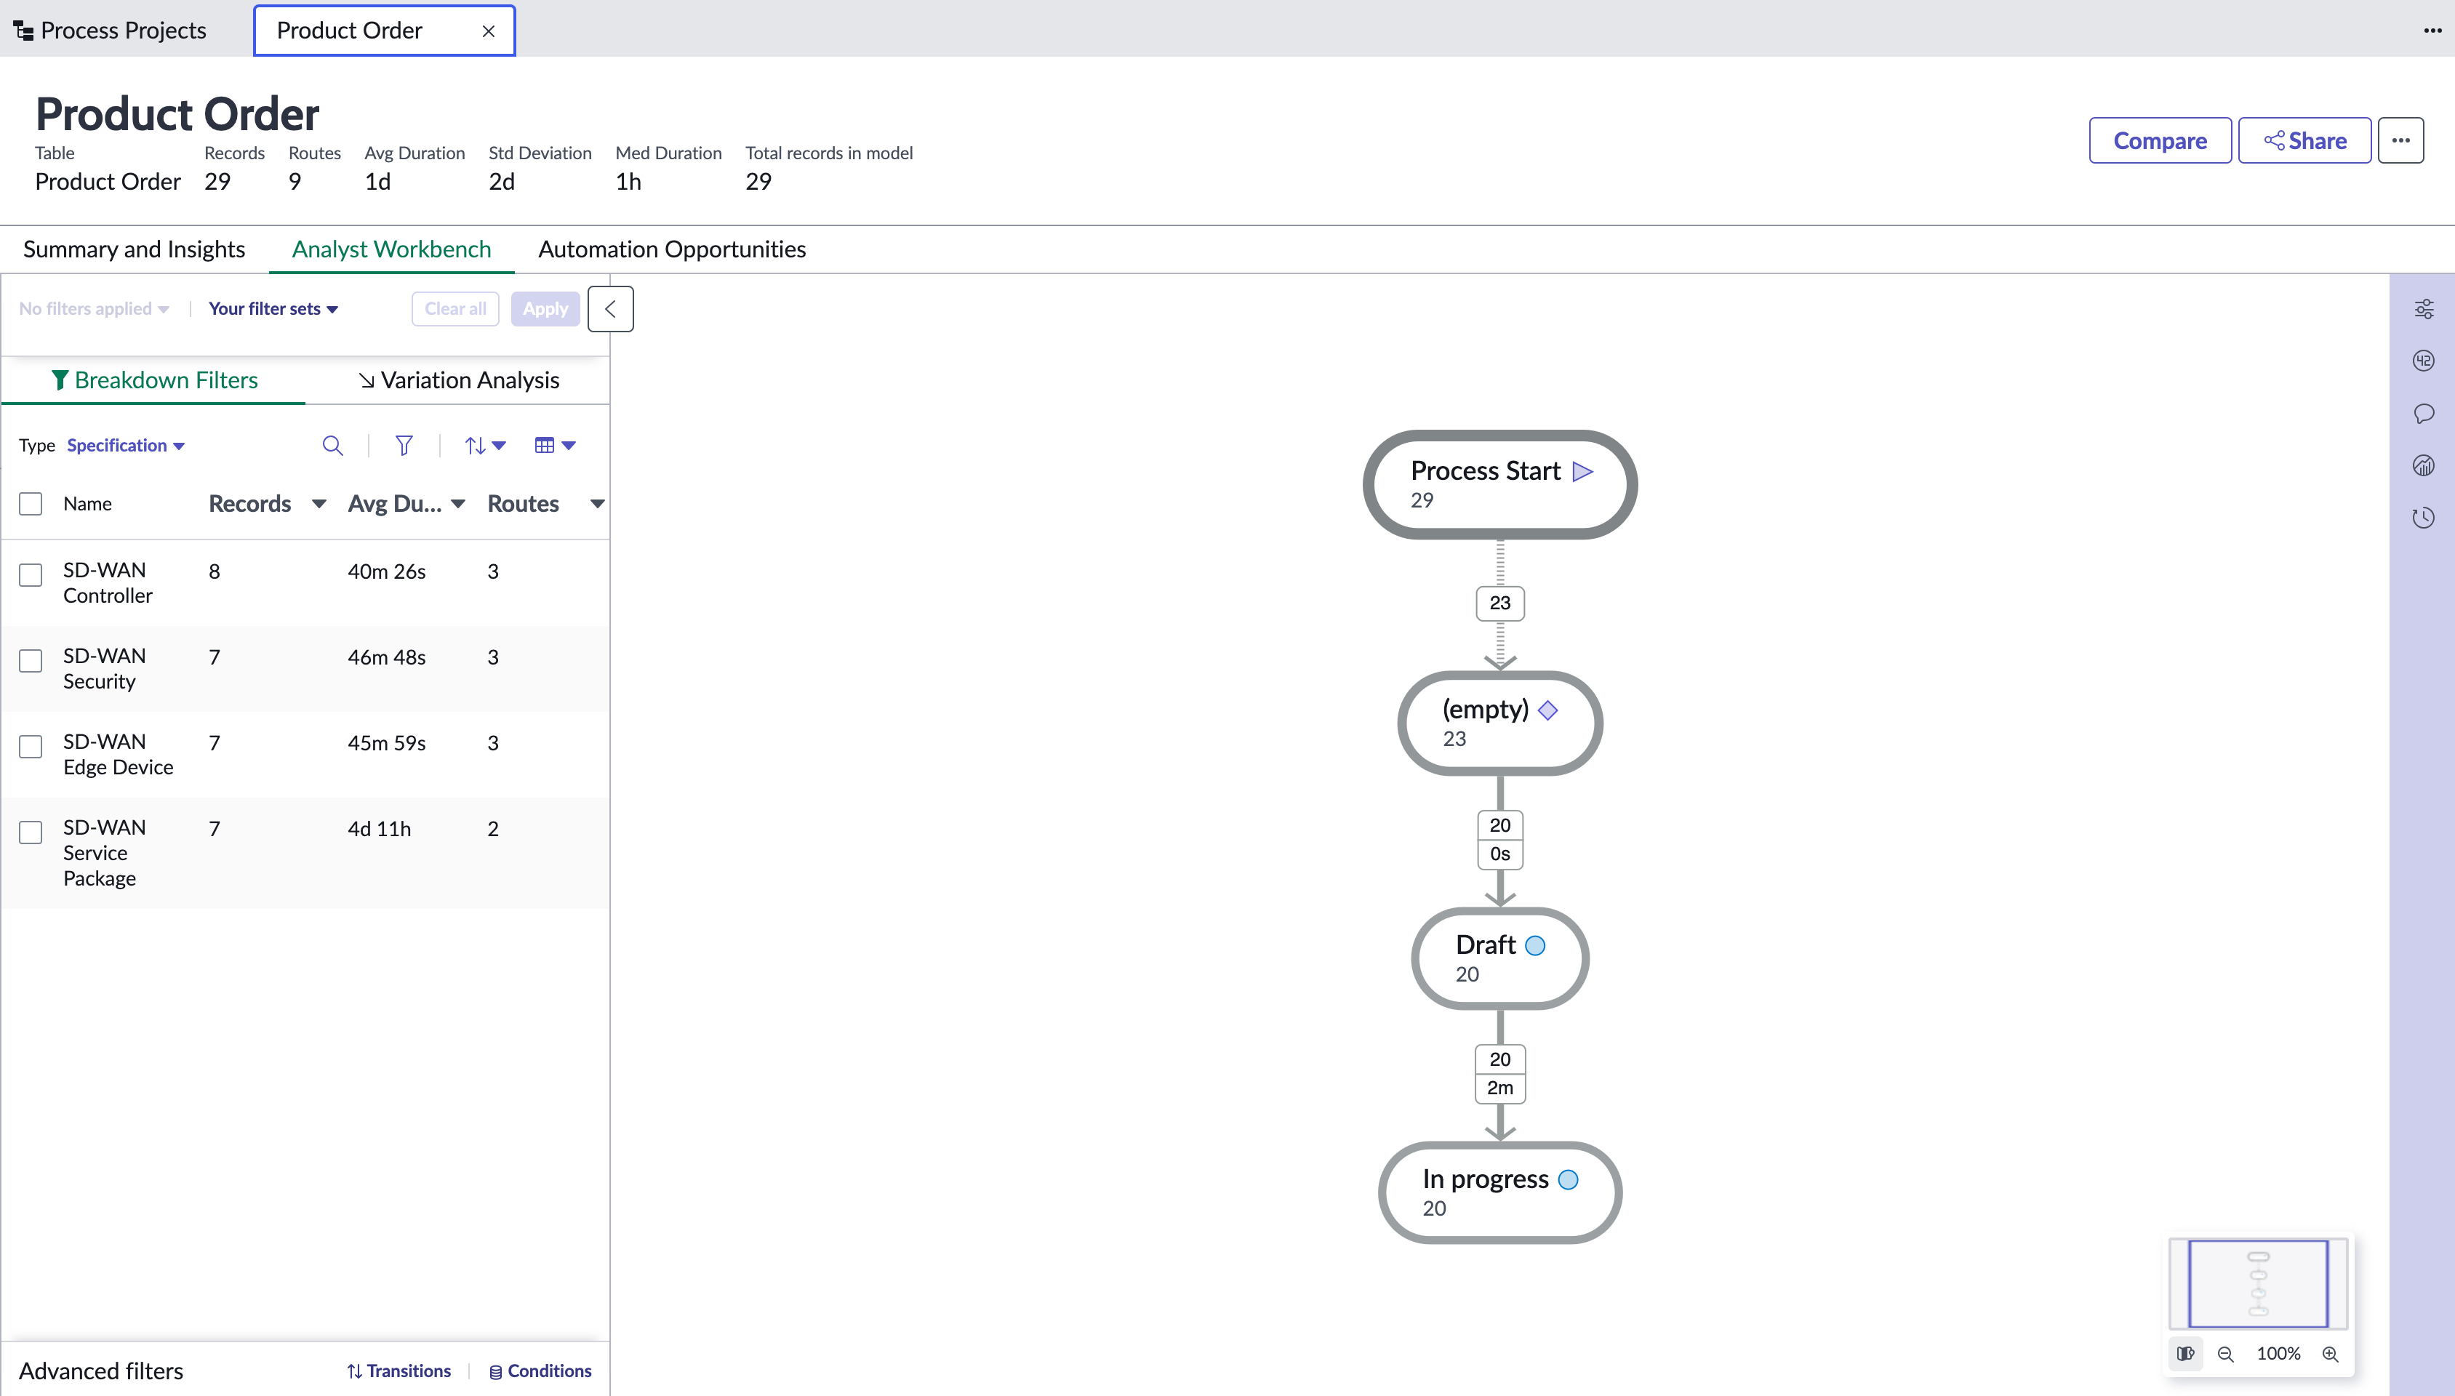
Task: Open the more options button next to Share
Action: tap(2400, 140)
